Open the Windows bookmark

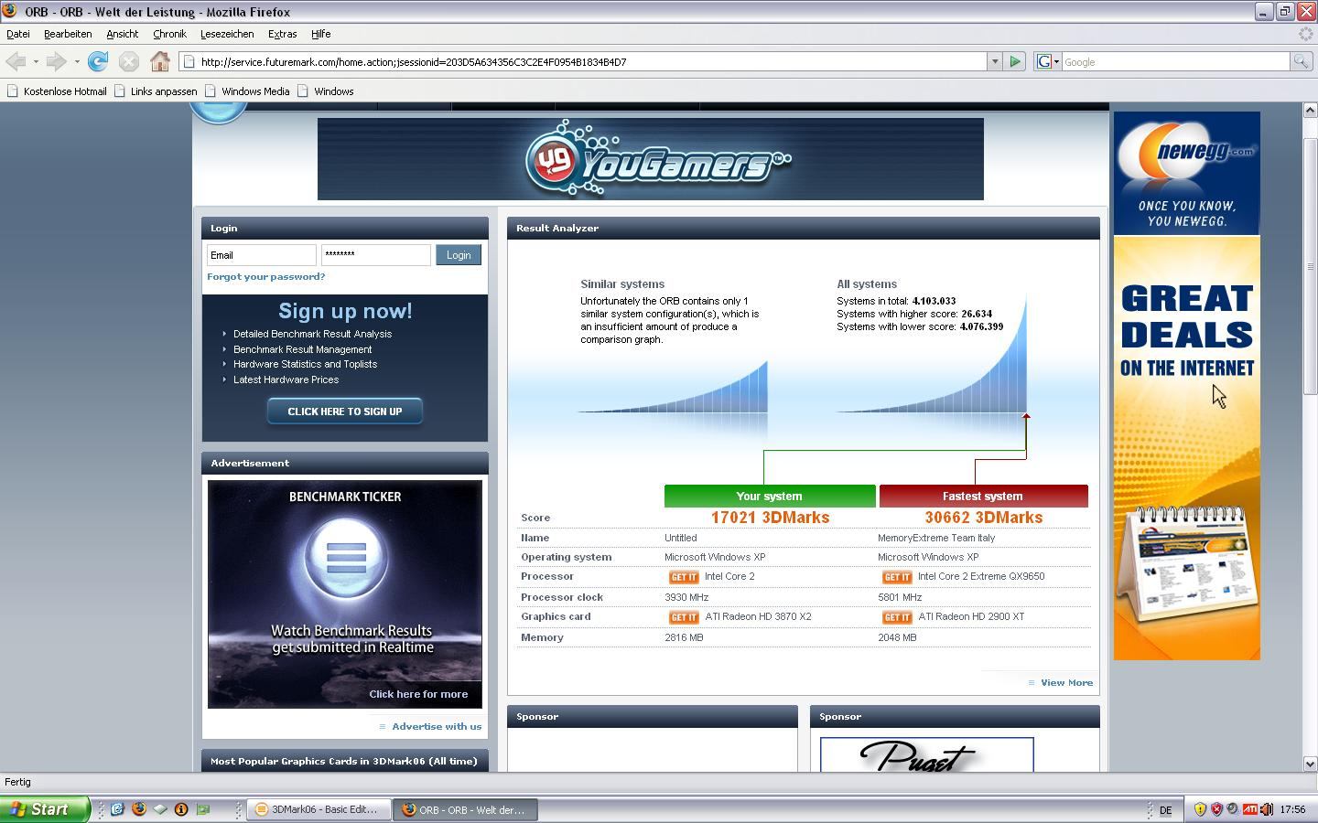tap(325, 91)
